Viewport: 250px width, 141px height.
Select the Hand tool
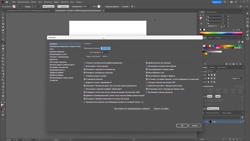pos(3,96)
